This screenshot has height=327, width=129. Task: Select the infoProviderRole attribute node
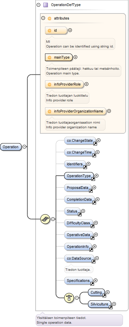coord(64,84)
